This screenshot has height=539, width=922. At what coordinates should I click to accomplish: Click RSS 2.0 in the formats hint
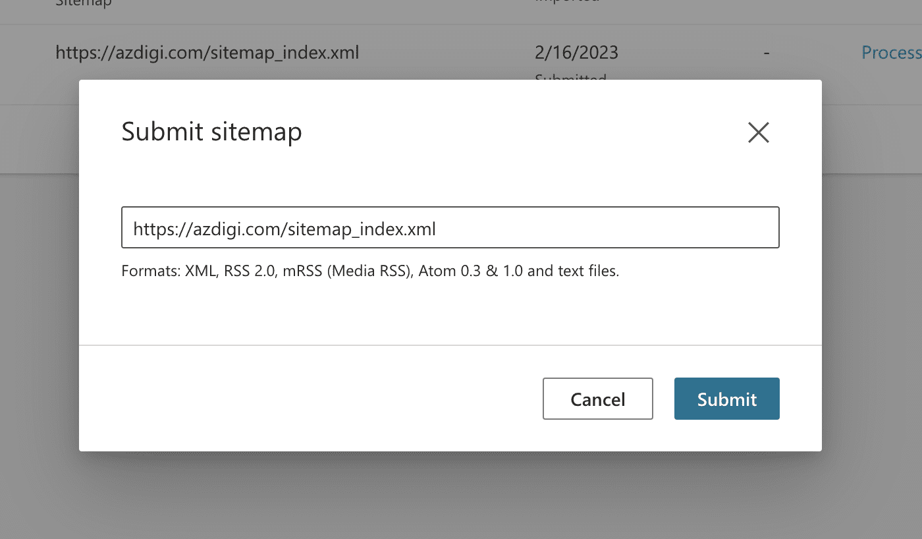[x=250, y=271]
